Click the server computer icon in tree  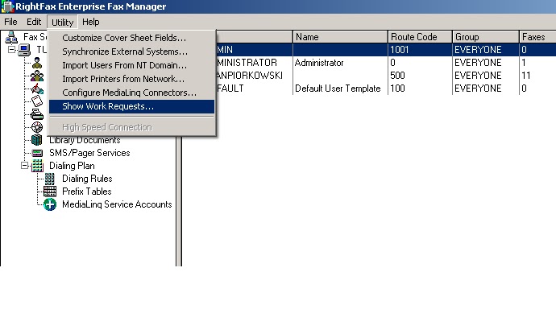24,50
